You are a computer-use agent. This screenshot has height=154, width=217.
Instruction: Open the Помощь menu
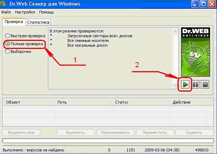click(46, 12)
